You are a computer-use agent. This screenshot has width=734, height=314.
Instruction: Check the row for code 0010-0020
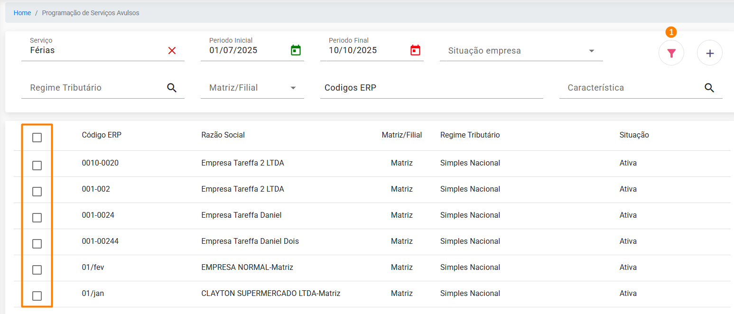click(x=37, y=166)
